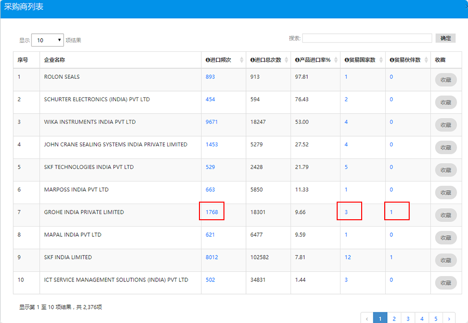The width and height of the screenshot is (468, 323).
Task: Go to pagination page 4
Action: coord(422,319)
